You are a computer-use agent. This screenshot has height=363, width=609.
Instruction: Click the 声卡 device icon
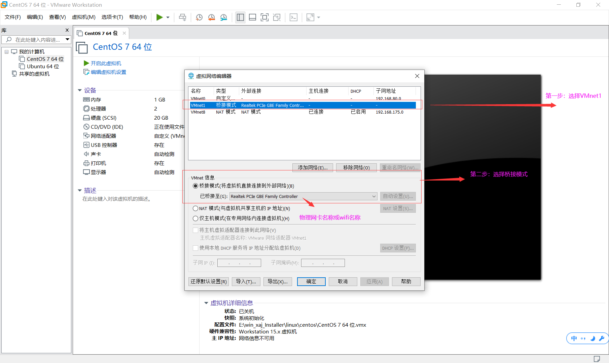86,154
